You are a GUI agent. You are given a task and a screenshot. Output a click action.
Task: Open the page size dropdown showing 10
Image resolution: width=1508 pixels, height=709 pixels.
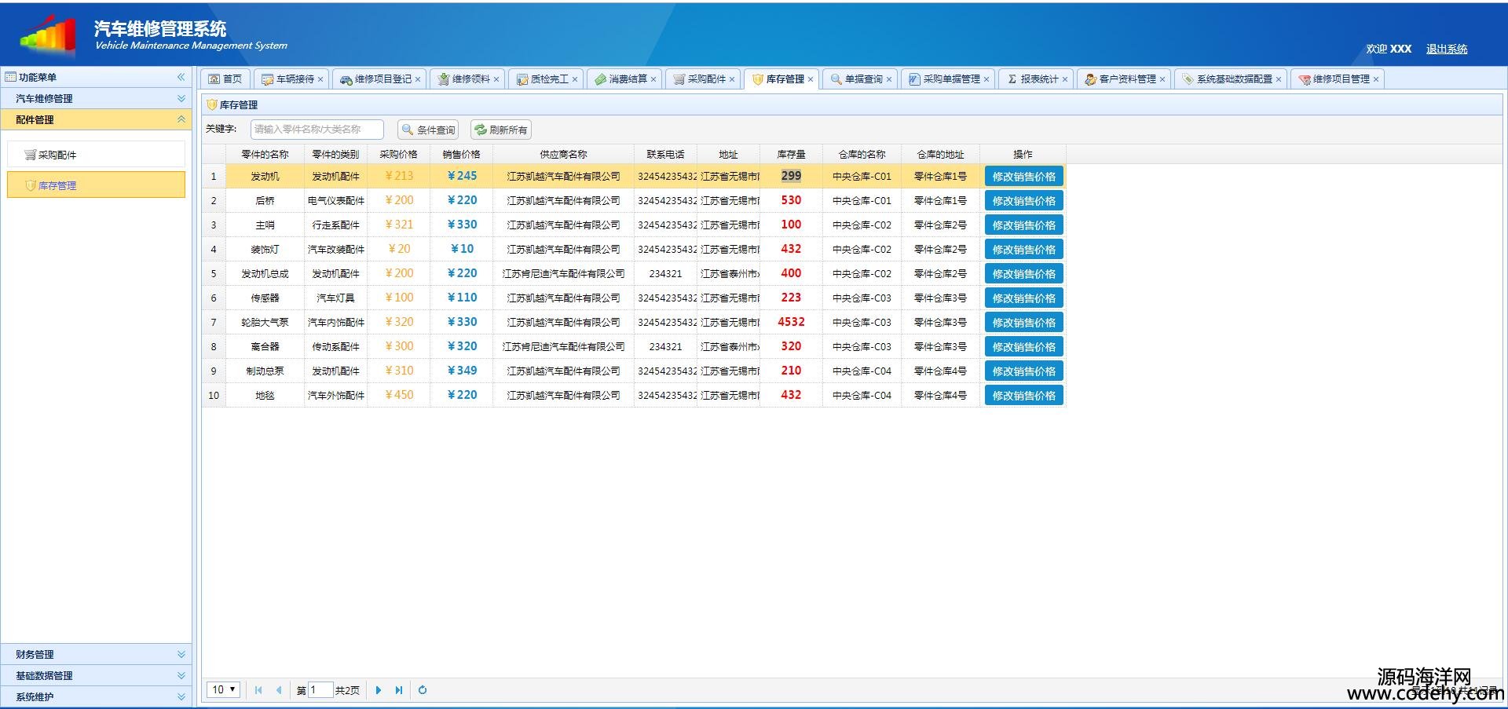(223, 689)
